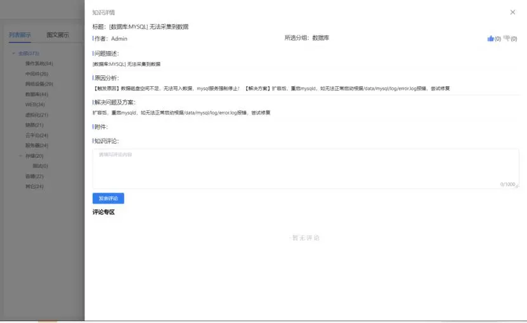Select 容器(22) in the category tree
The height and width of the screenshot is (323, 527).
pos(34,176)
